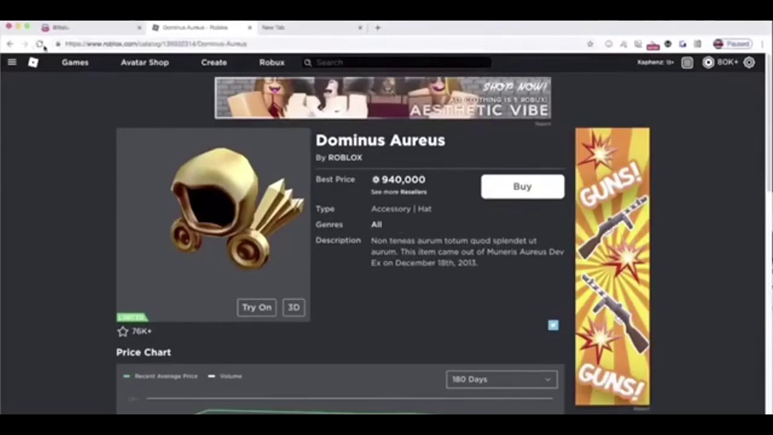773x435 pixels.
Task: Click the Paused profile avatar button
Action: 732,44
